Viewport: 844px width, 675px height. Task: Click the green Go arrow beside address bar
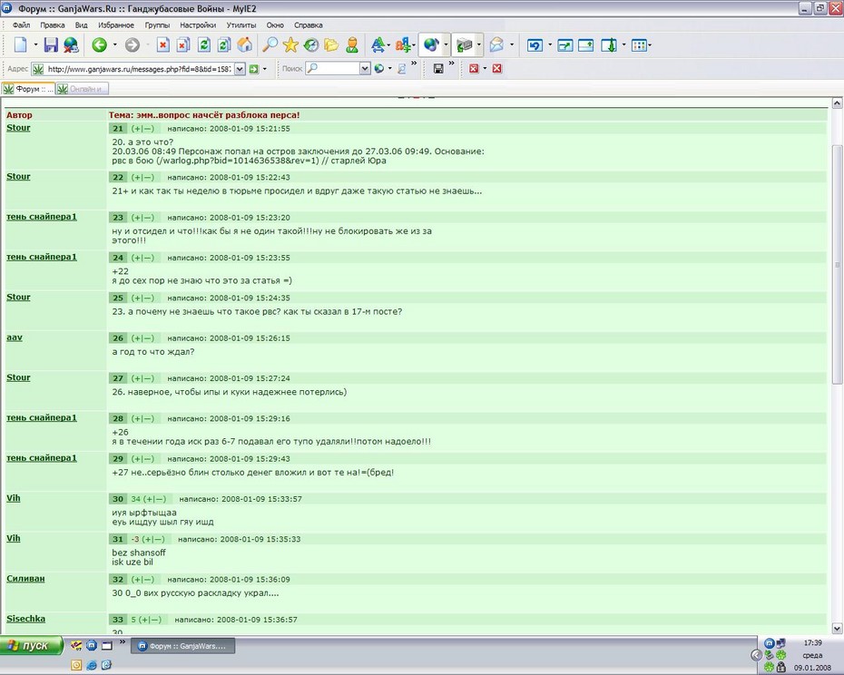254,69
